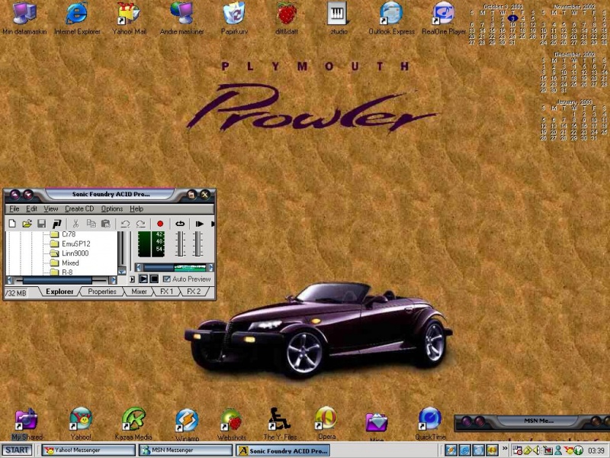Image resolution: width=610 pixels, height=458 pixels.
Task: Click the Cut scissors icon
Action: tap(76, 224)
